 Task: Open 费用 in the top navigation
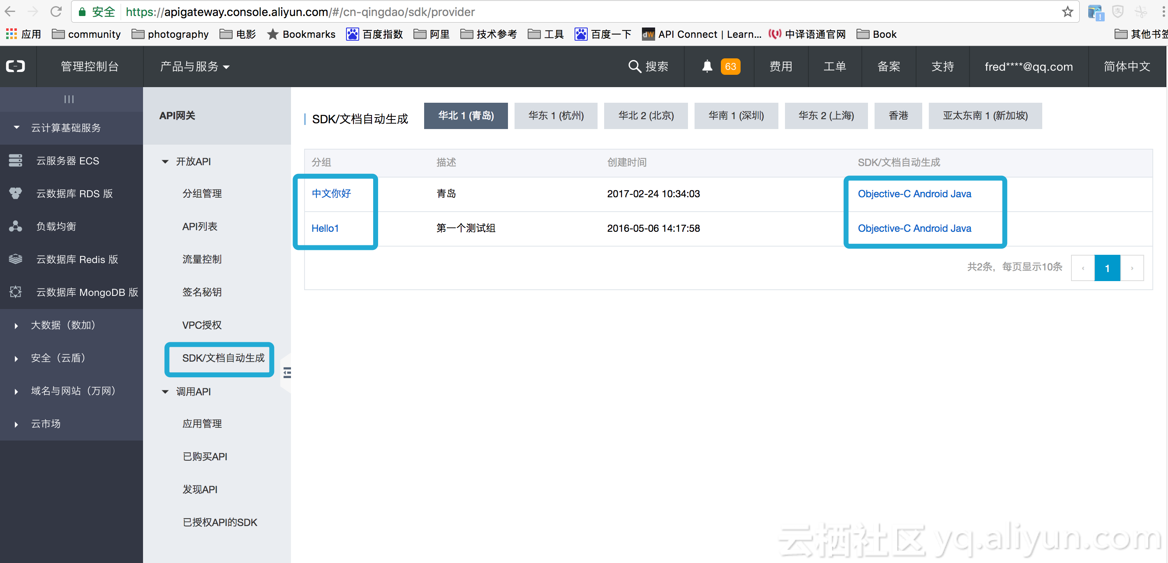coord(780,67)
